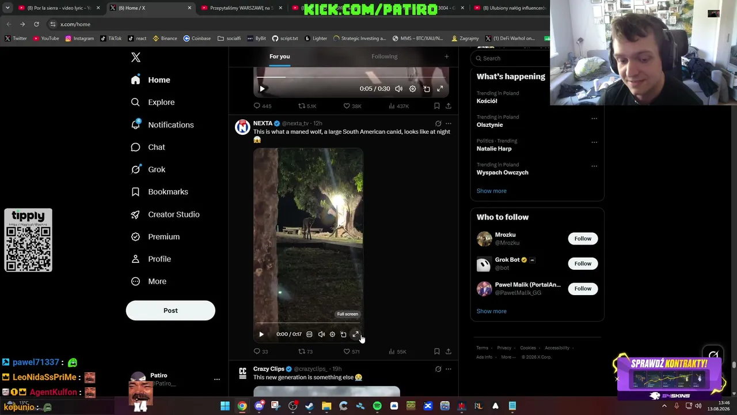
Task: Enter full screen on the maned wolf video
Action: pyautogui.click(x=355, y=334)
